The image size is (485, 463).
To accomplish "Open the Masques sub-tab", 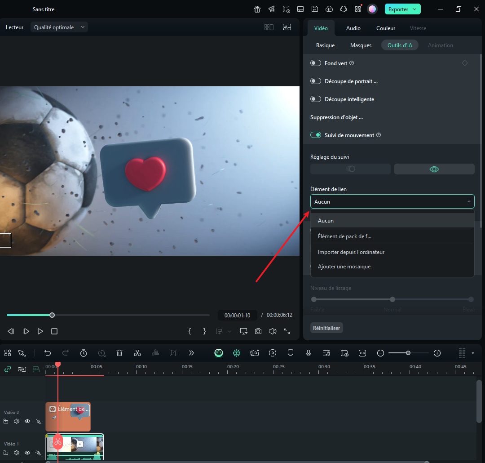I will pos(361,45).
